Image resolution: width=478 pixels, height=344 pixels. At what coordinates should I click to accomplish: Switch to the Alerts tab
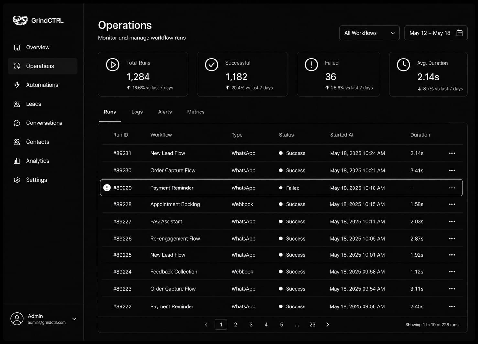coord(165,112)
